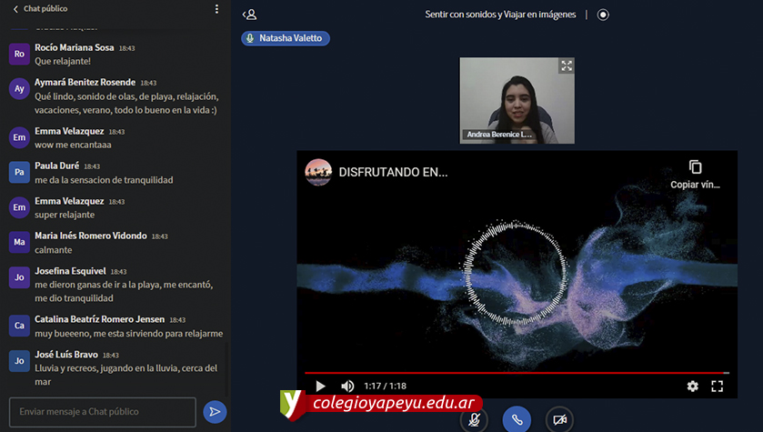Open the DISFRUTANDO EN... video title link

393,171
